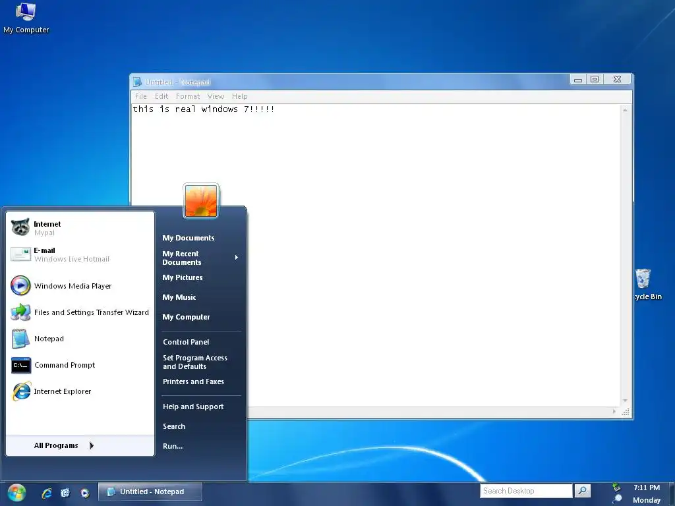Open Command Prompt from Start menu
This screenshot has width=675, height=506.
[80, 365]
